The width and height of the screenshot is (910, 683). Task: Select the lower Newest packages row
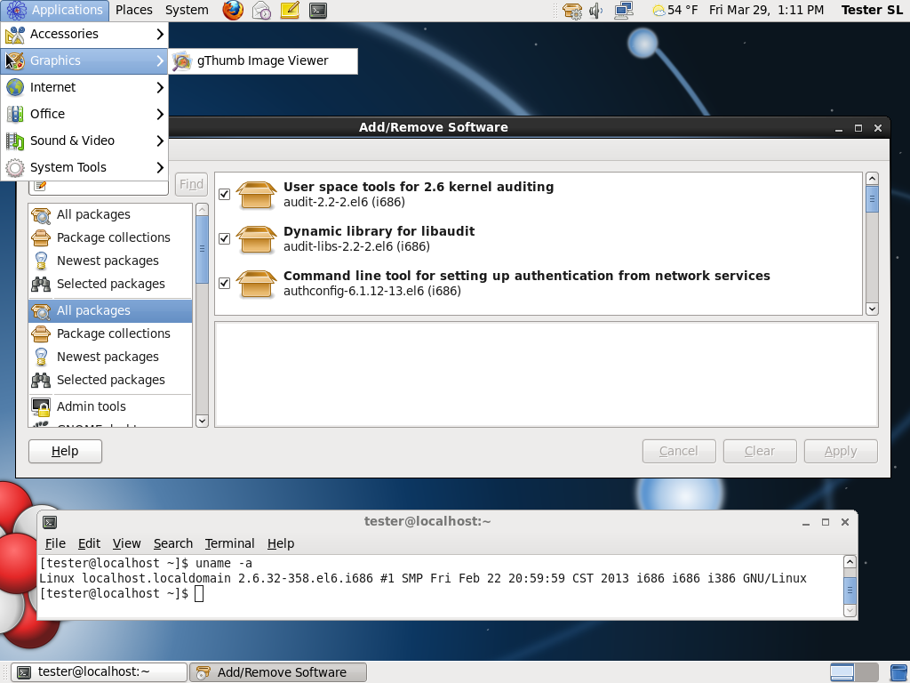110,358
